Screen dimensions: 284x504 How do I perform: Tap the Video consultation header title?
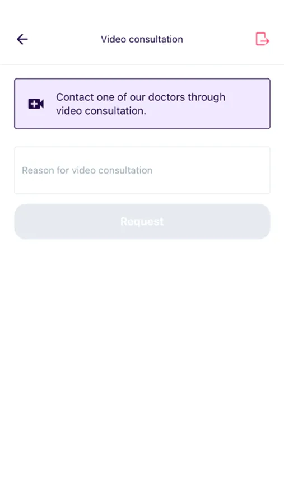142,39
